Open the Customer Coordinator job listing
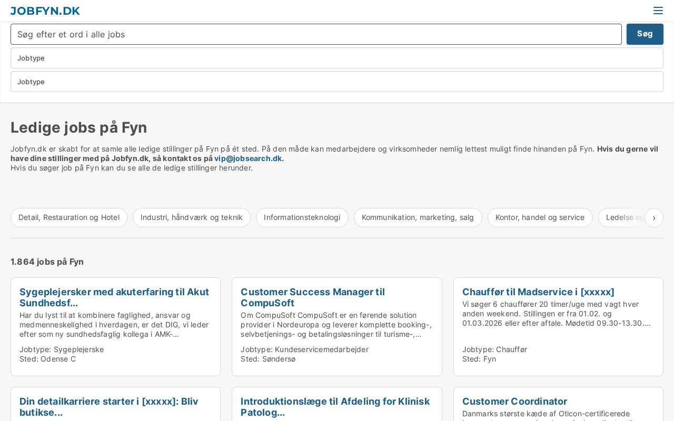Screen dimensions: 674x421 tap(514, 402)
